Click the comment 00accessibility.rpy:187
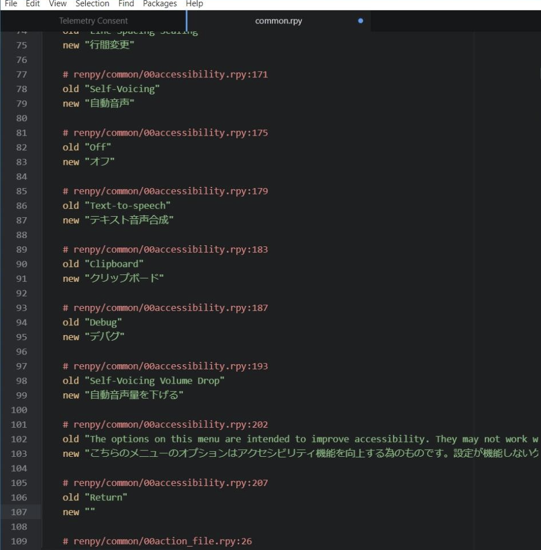Image resolution: width=541 pixels, height=550 pixels. 165,308
